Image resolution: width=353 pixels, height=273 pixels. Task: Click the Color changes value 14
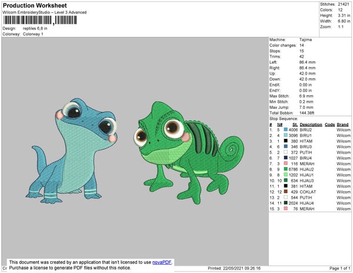[302, 45]
